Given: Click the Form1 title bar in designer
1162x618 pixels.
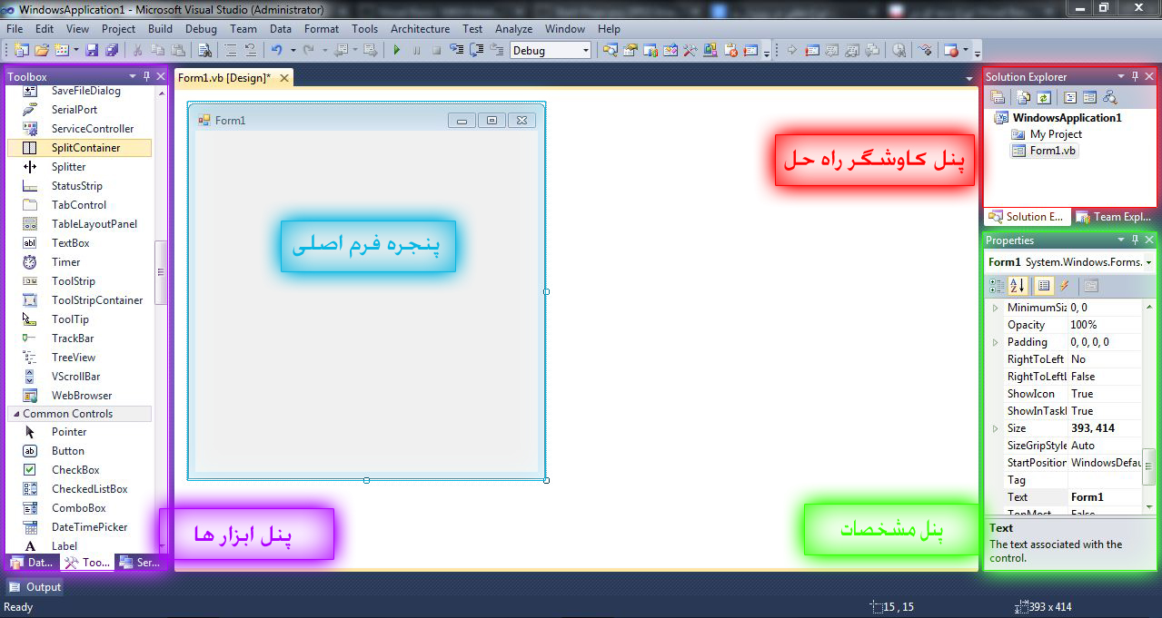Looking at the screenshot, I should (365, 120).
